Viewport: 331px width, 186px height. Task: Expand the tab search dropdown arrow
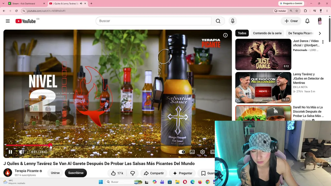pos(3,4)
